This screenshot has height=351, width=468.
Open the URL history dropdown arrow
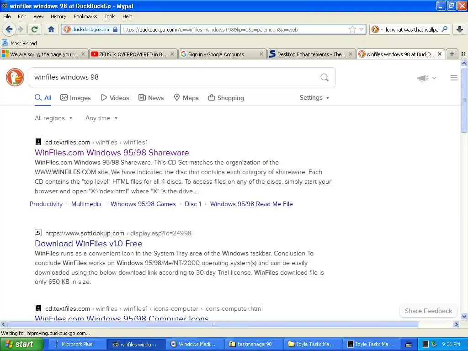(x=361, y=29)
